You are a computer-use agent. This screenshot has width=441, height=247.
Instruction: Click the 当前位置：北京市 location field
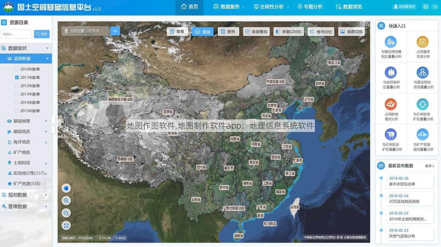pos(86,31)
